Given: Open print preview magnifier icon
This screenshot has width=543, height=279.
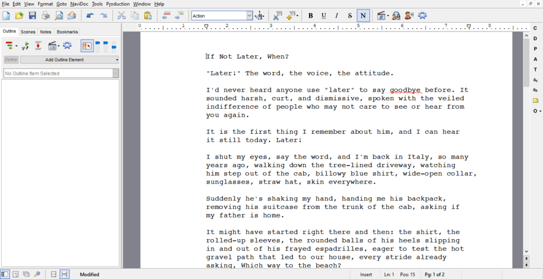Looking at the screenshot, I should tap(59, 15).
